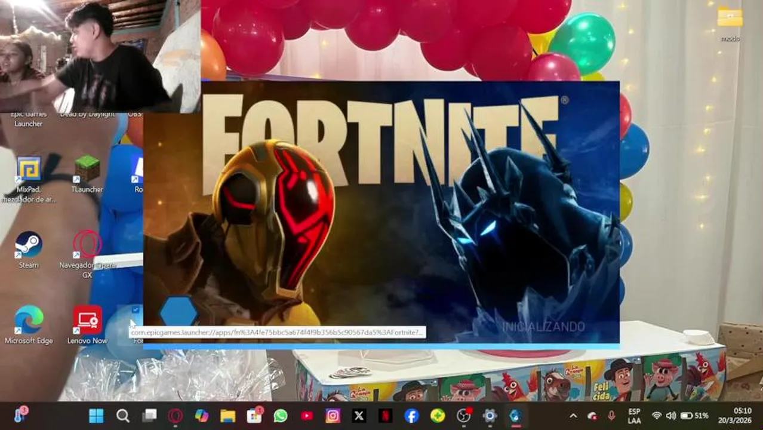Open Navegador Opera GX desktop shortcut
Screen dimensions: 763x430
click(x=87, y=254)
